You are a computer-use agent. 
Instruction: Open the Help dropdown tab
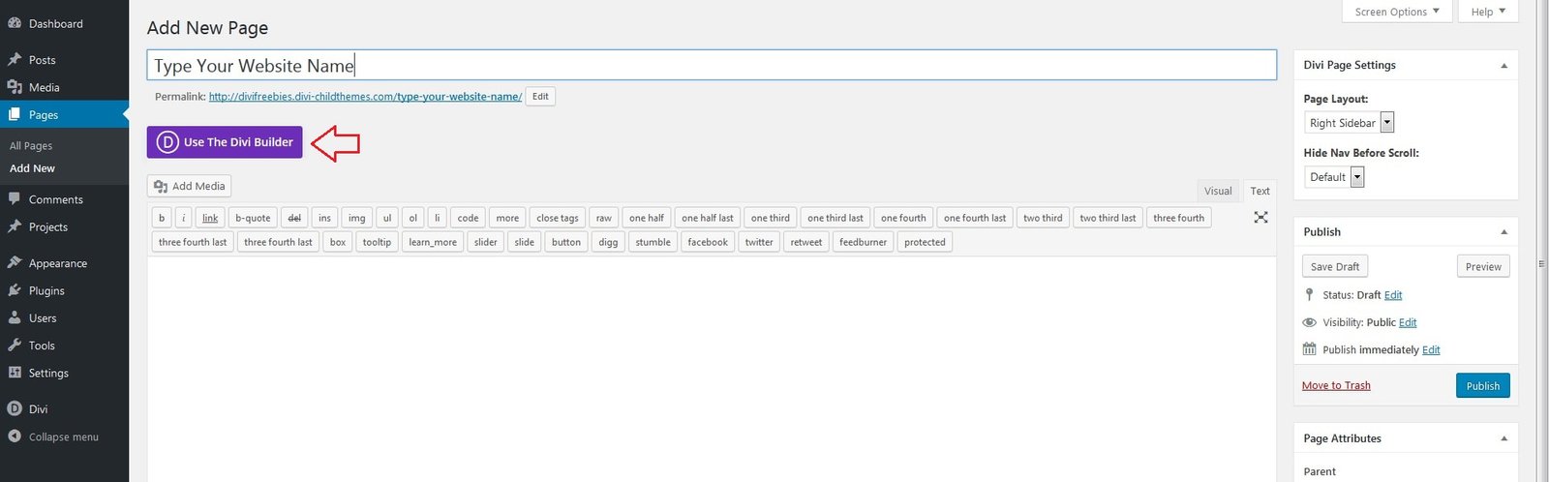click(x=1487, y=12)
